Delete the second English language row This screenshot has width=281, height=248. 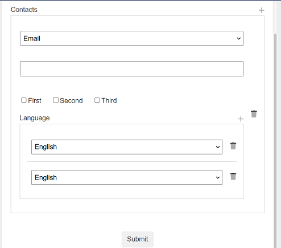(x=233, y=176)
